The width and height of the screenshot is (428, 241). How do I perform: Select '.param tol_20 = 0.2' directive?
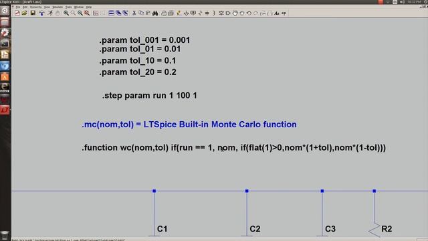[138, 72]
